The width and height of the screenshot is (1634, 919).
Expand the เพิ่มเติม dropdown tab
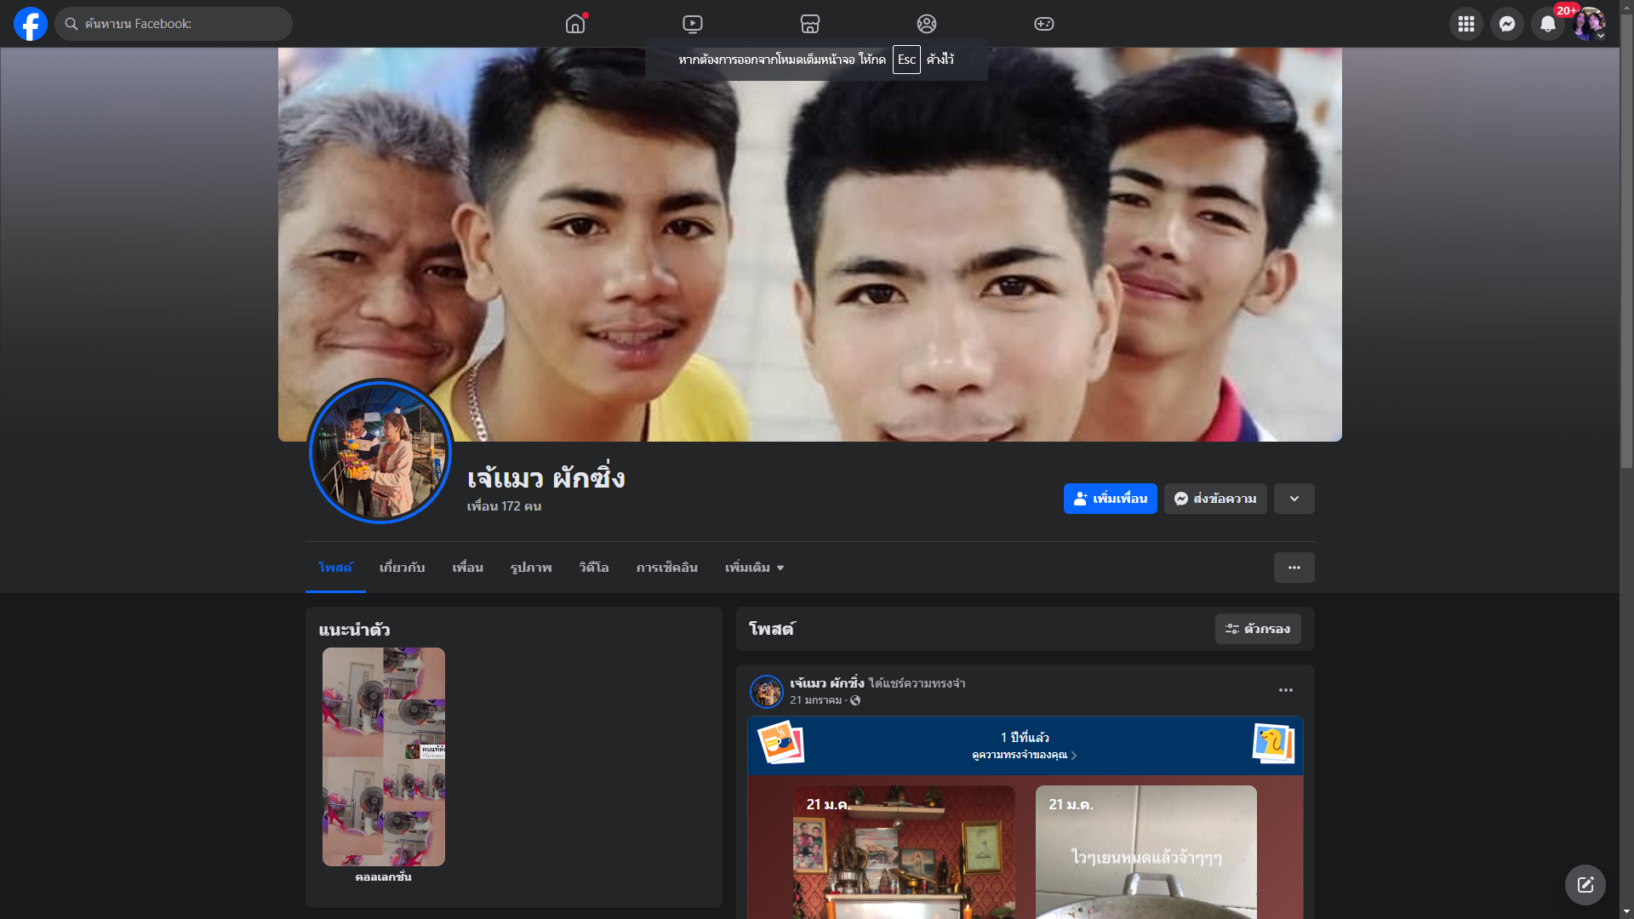754,568
